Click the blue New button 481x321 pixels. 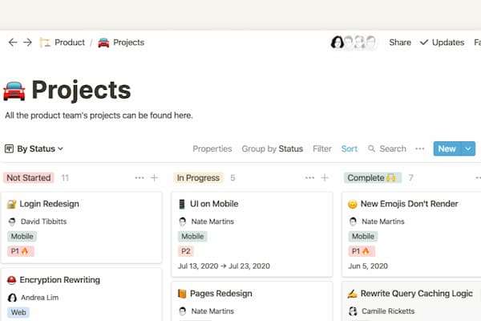pyautogui.click(x=447, y=148)
